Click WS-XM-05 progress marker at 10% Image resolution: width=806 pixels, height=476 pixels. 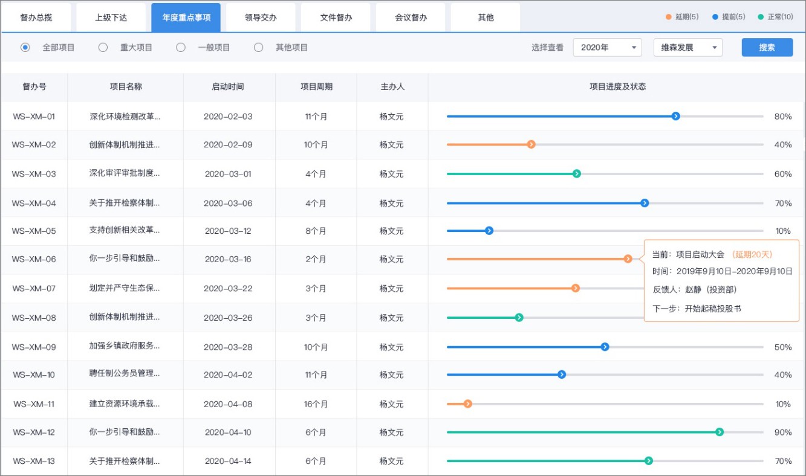pos(489,231)
